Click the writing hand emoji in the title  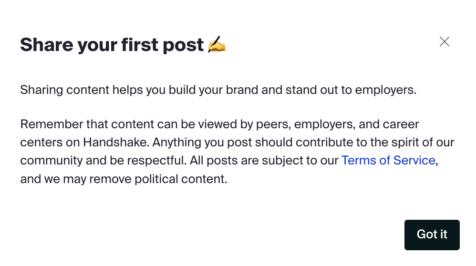click(217, 45)
